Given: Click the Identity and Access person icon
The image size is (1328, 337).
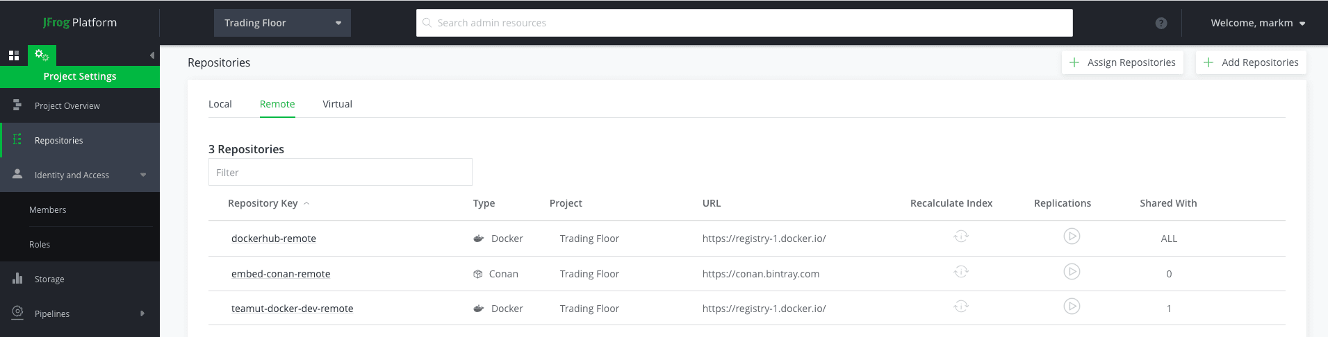Looking at the screenshot, I should [x=17, y=174].
